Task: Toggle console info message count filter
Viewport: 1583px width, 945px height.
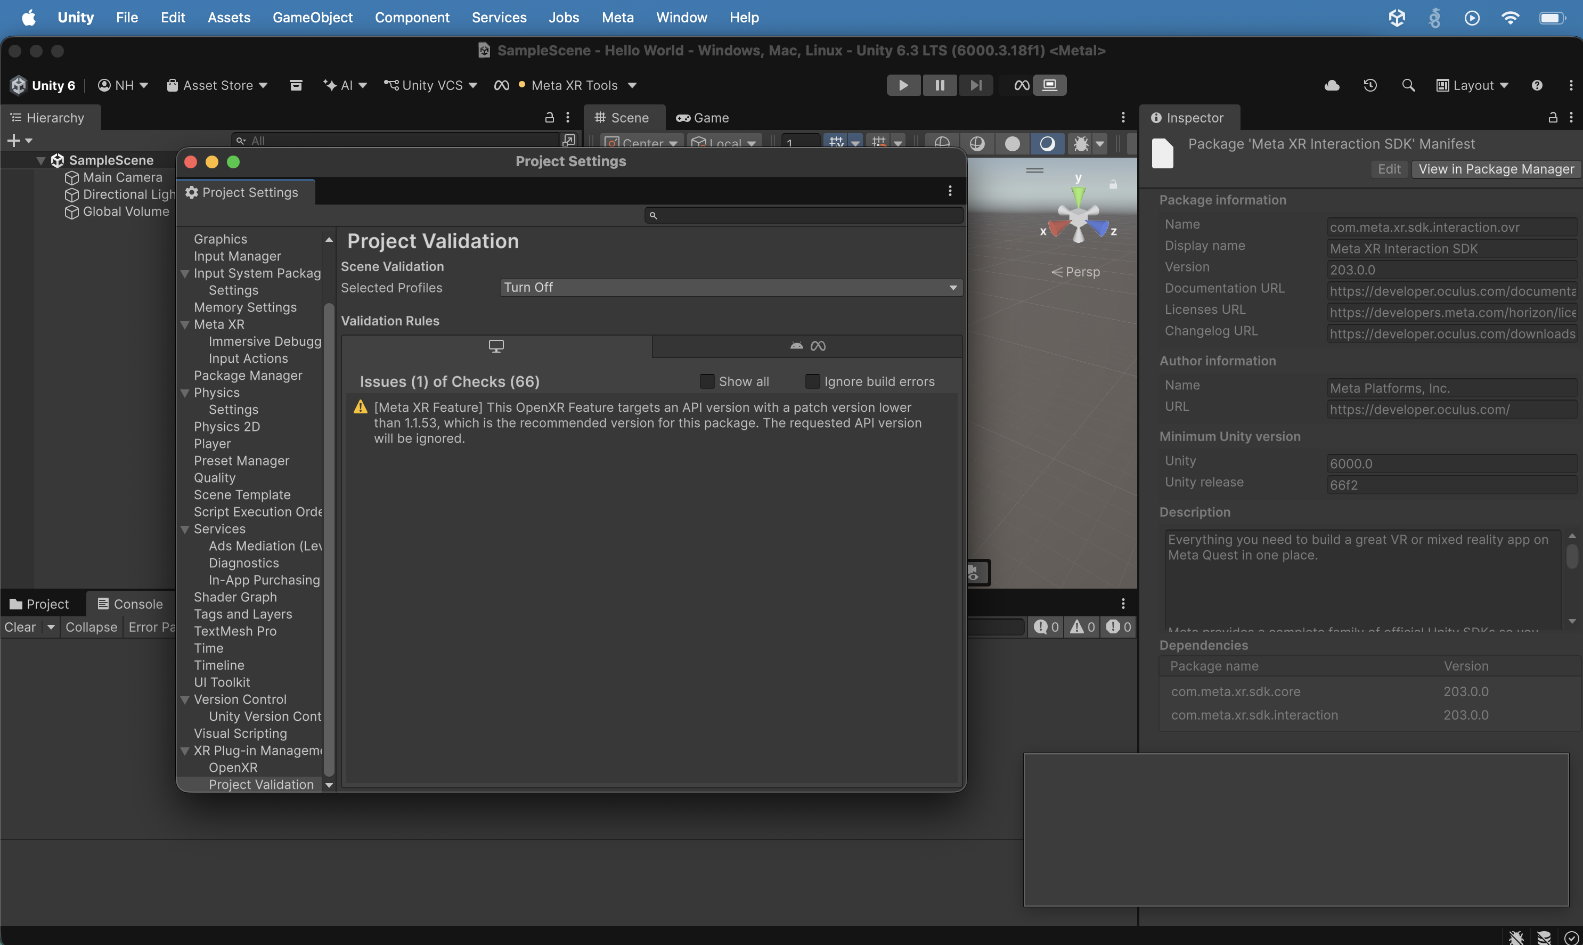Action: tap(1046, 627)
